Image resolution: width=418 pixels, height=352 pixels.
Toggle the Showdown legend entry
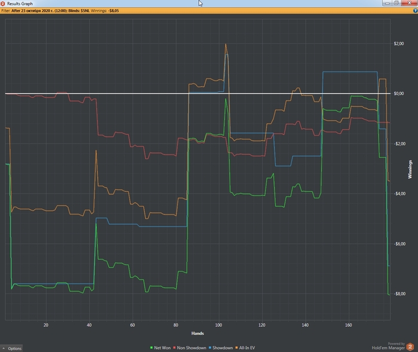coord(221,348)
